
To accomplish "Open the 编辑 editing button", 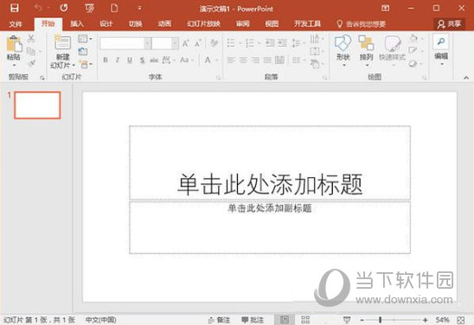I will 441,50.
